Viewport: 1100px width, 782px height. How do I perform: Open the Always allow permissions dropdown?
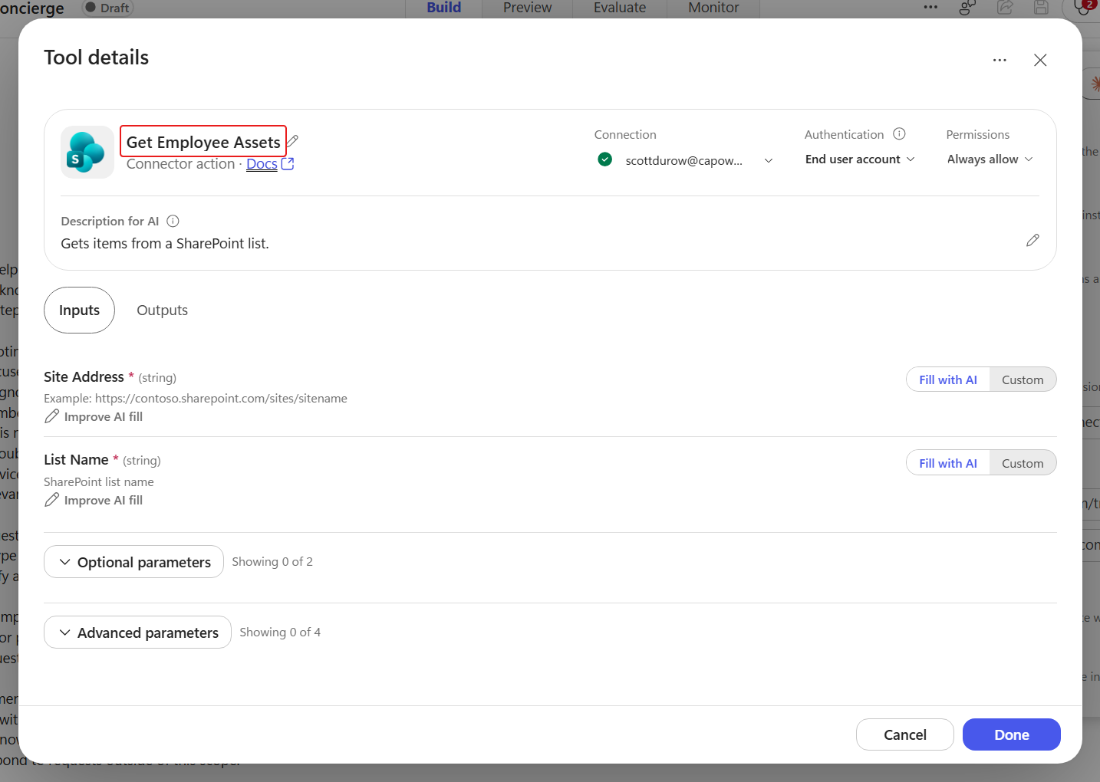990,159
